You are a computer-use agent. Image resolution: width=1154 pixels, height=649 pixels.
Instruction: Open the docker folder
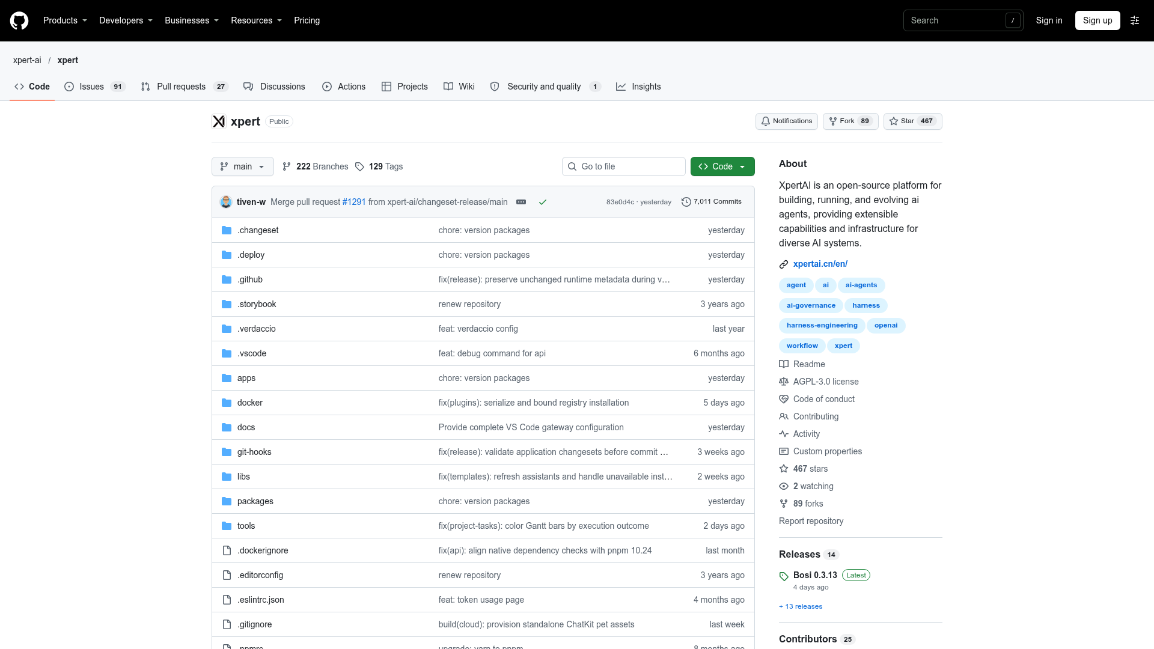250,403
